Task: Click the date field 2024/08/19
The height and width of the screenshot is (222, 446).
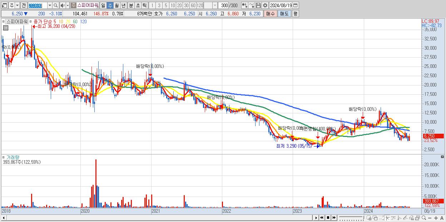Action: [x=281, y=5]
